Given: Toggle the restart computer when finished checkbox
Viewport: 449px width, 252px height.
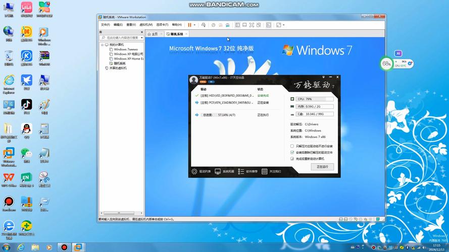Looking at the screenshot, I should click(x=292, y=159).
